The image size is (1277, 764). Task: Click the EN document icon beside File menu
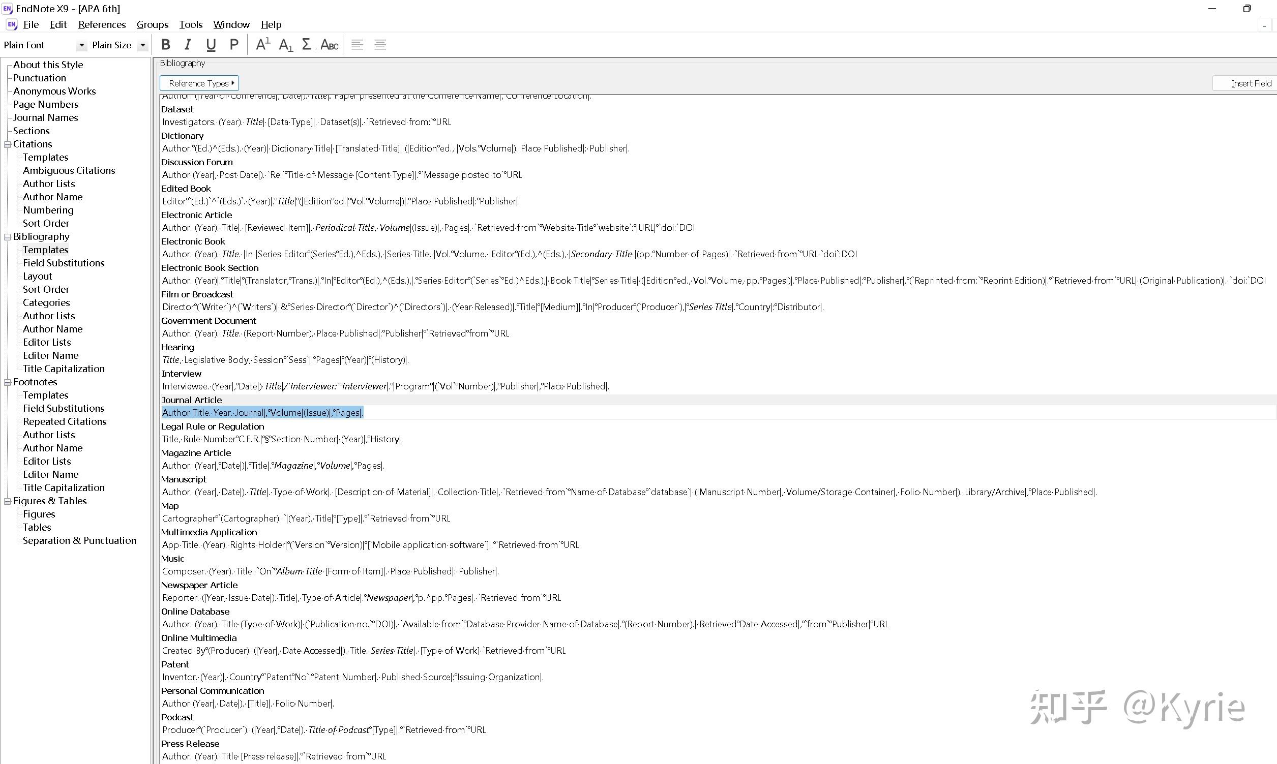coord(12,24)
